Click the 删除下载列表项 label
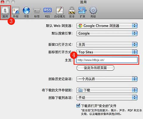 [60, 98]
